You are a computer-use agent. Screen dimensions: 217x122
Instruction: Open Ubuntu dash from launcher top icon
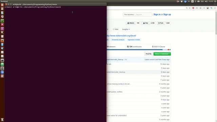(2, 5)
